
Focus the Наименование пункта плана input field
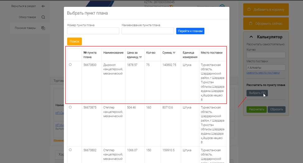(x=147, y=31)
